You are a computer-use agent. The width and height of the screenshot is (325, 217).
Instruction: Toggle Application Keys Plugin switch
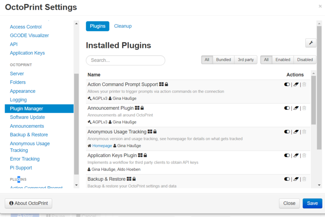[x=287, y=155]
